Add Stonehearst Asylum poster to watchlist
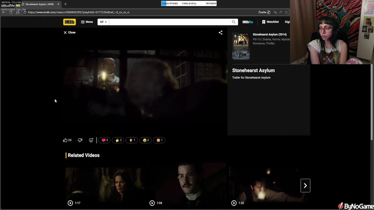The width and height of the screenshot is (374, 210). click(235, 36)
